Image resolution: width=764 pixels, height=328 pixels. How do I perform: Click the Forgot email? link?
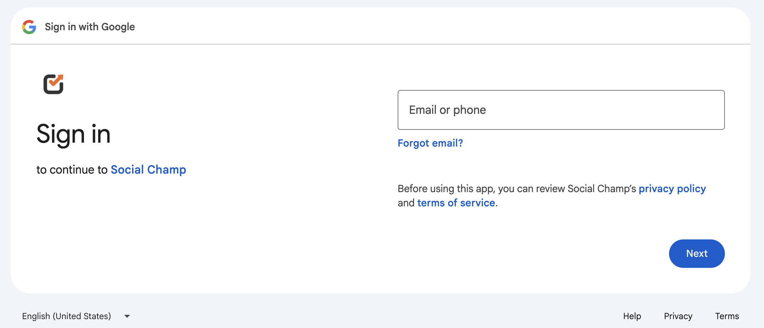pos(430,143)
